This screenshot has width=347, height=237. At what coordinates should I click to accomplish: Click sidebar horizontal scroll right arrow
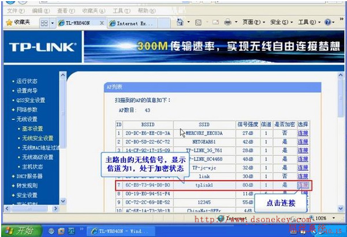[55, 208]
